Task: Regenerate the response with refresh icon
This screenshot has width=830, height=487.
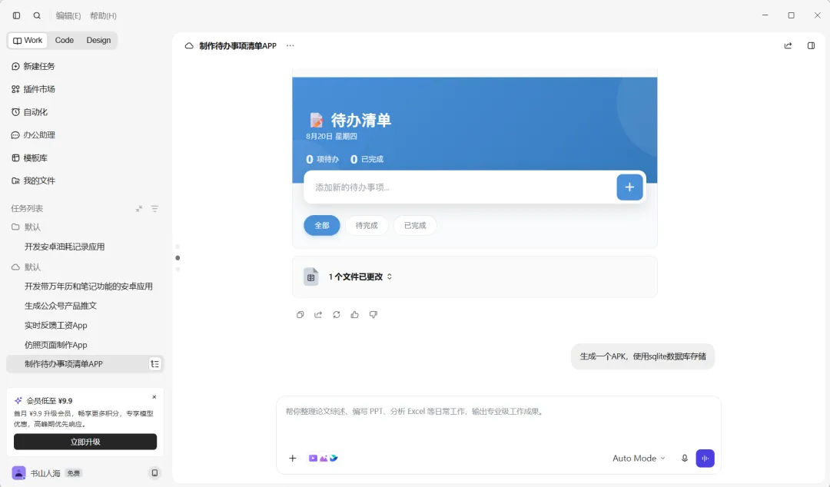Action: (337, 314)
